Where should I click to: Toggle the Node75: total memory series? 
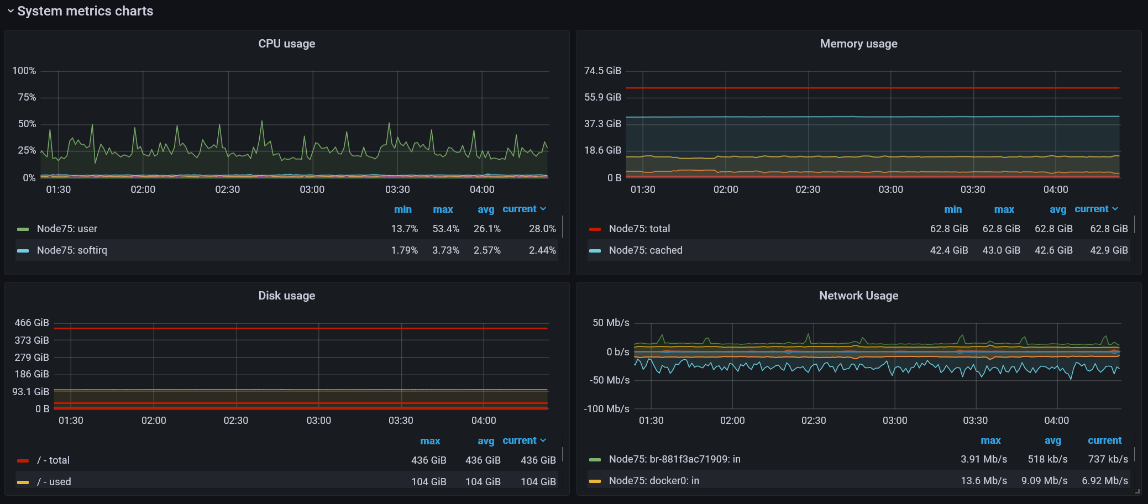639,229
